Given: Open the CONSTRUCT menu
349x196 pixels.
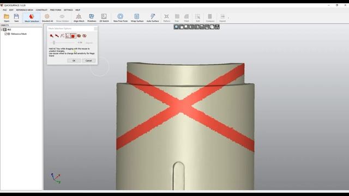Looking at the screenshot, I should (x=41, y=10).
